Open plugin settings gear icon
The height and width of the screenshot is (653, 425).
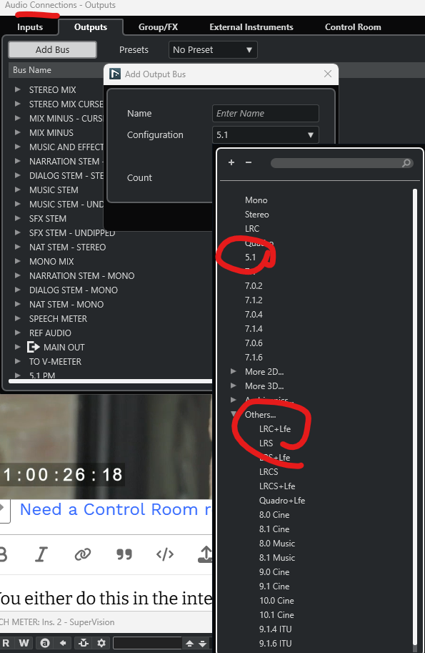tap(101, 643)
